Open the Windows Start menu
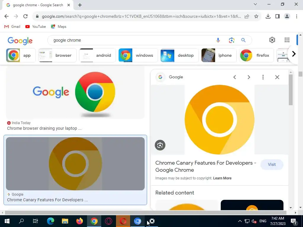303x227 pixels. point(7,221)
